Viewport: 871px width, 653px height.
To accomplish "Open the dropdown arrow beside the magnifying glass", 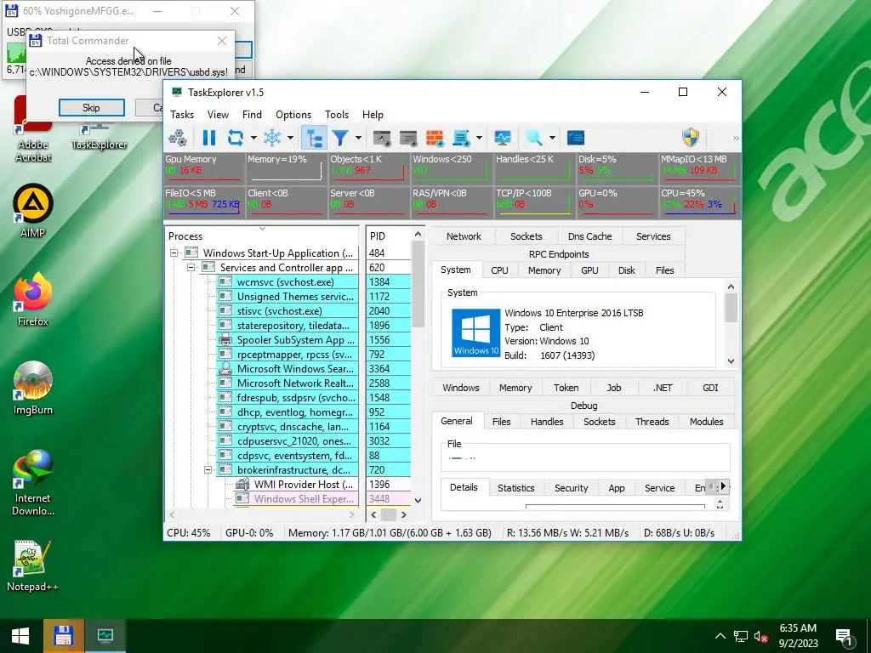I will pyautogui.click(x=552, y=138).
